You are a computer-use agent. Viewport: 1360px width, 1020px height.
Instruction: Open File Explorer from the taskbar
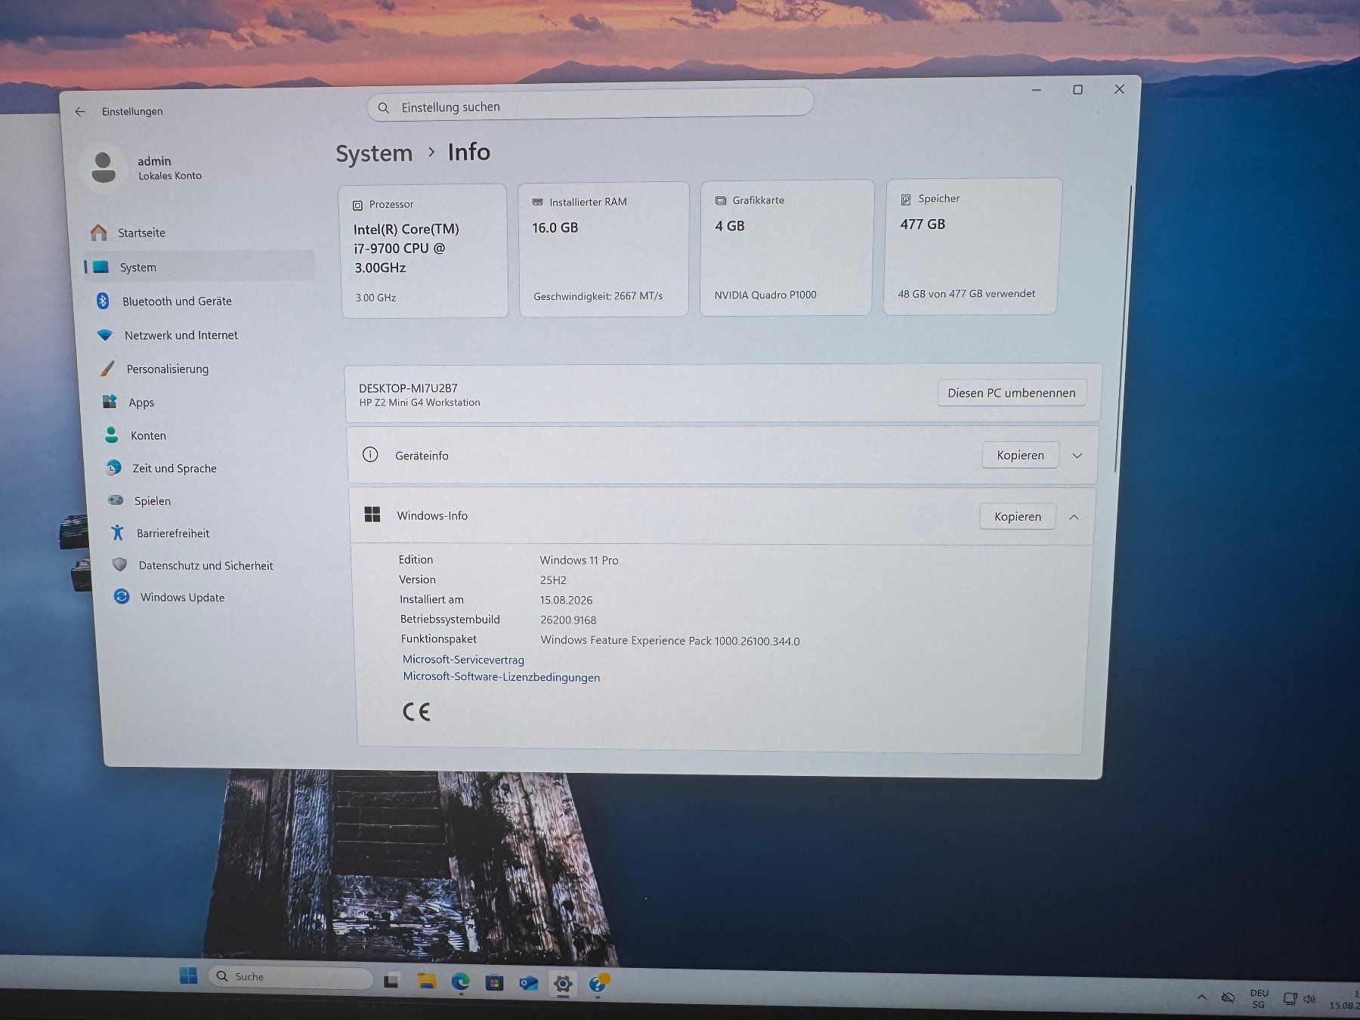(427, 981)
